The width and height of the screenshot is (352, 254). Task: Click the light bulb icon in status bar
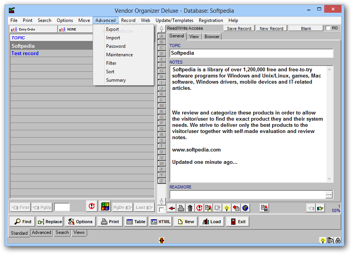[x=323, y=241]
